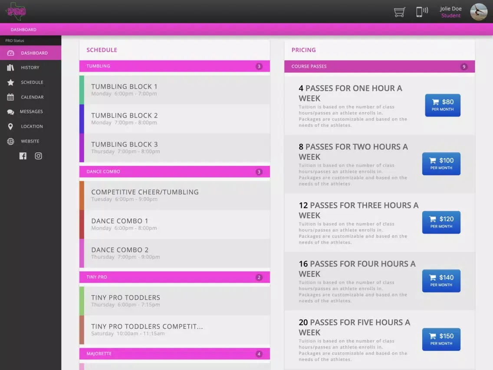Click the green color bar of Tumbling Block 1
Image resolution: width=493 pixels, height=370 pixels.
[x=82, y=89]
